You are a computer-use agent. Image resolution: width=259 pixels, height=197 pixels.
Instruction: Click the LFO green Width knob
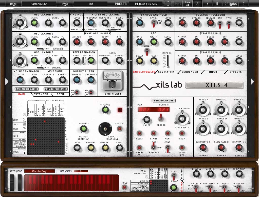tap(154, 42)
